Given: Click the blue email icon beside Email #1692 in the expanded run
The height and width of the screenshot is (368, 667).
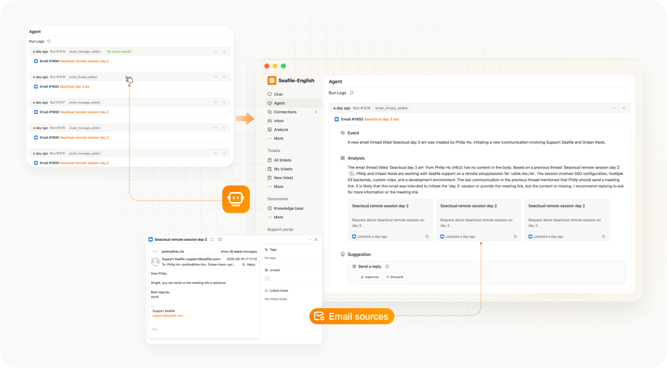Looking at the screenshot, I should coord(336,119).
